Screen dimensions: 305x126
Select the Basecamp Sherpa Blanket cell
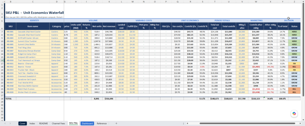33,51
